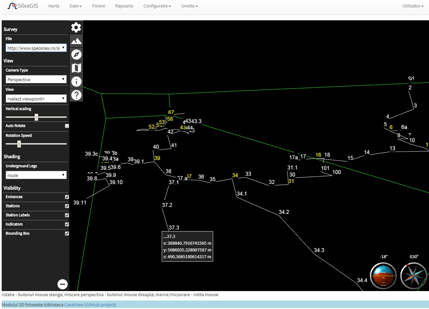
Task: Uncheck the Station Labels checkbox
Action: (67, 215)
